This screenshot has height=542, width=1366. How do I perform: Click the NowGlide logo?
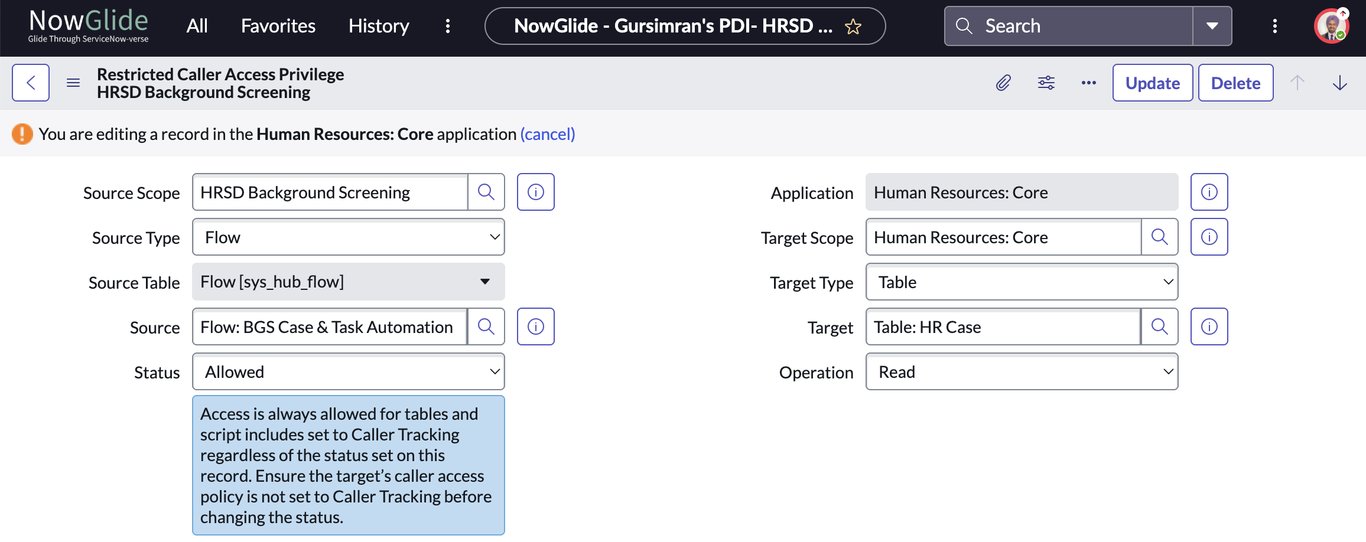pyautogui.click(x=89, y=26)
